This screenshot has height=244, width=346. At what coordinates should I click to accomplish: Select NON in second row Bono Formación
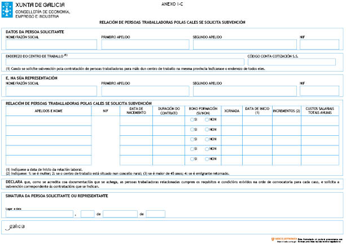(x=207, y=130)
